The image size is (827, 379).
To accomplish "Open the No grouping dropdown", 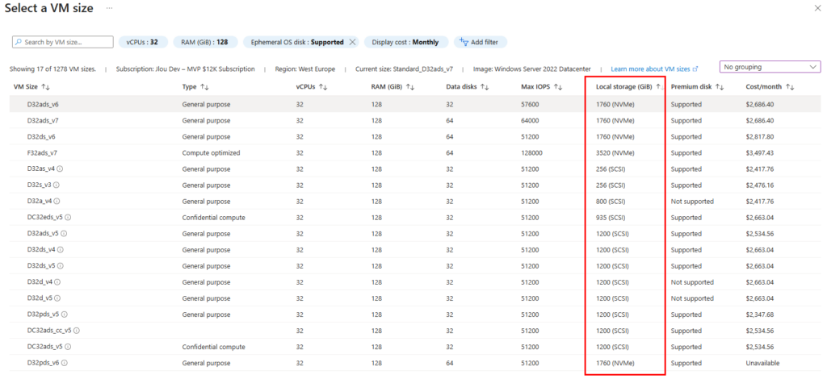I will pyautogui.click(x=770, y=67).
